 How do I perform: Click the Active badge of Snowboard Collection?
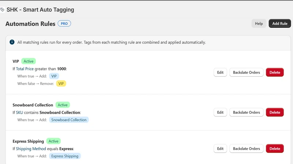coord(63,105)
